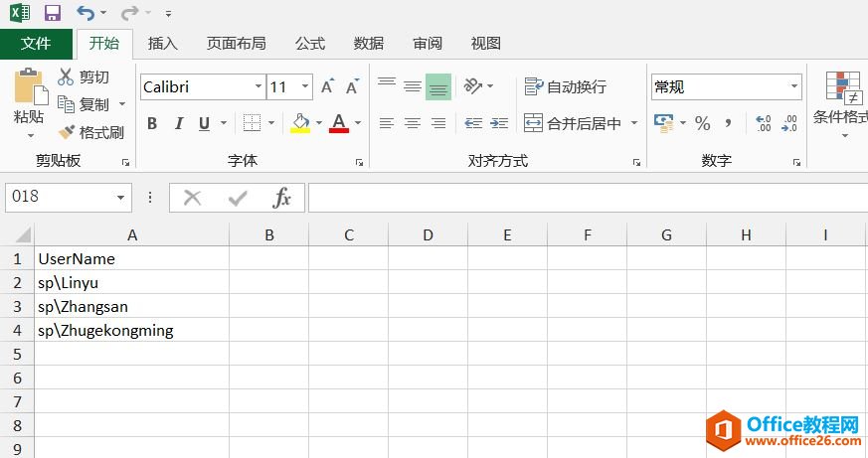Open the 常规 number format dropdown

point(793,86)
